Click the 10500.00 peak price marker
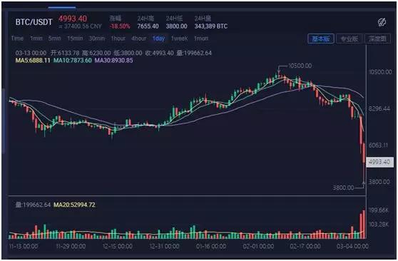Viewport: 398px width, 261px height. point(300,66)
